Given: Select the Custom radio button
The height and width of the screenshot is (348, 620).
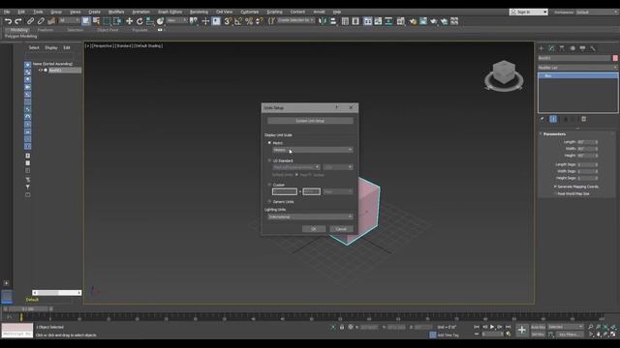Looking at the screenshot, I should tap(269, 185).
